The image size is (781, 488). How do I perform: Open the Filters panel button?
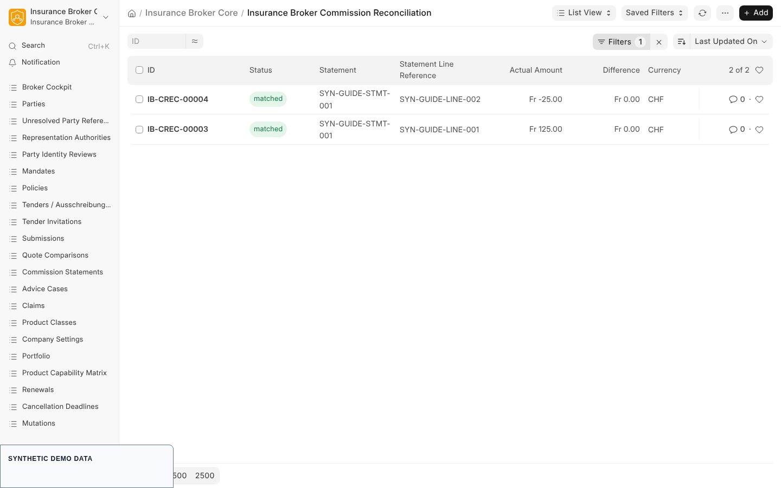(x=622, y=42)
